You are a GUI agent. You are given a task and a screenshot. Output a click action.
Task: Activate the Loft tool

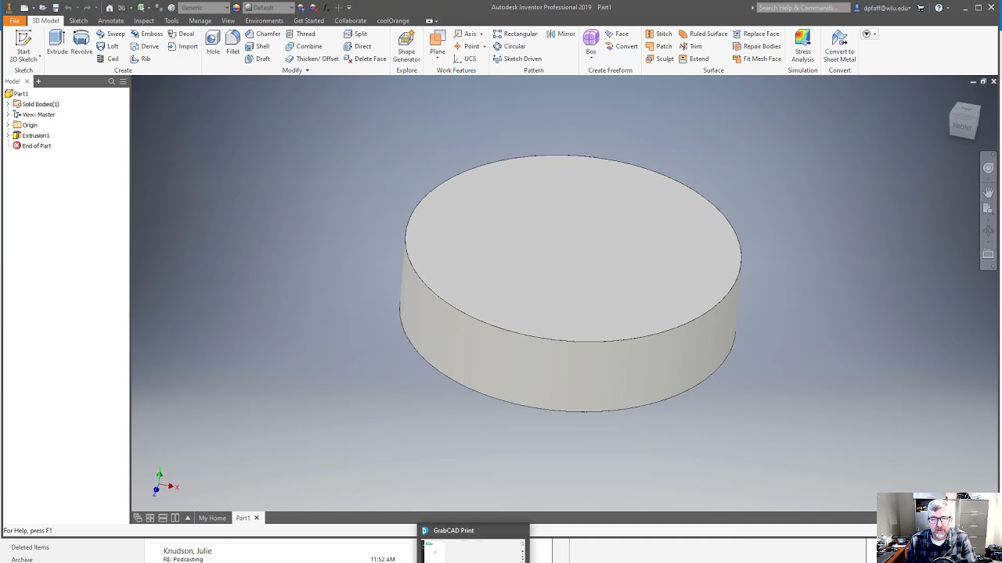[107, 46]
